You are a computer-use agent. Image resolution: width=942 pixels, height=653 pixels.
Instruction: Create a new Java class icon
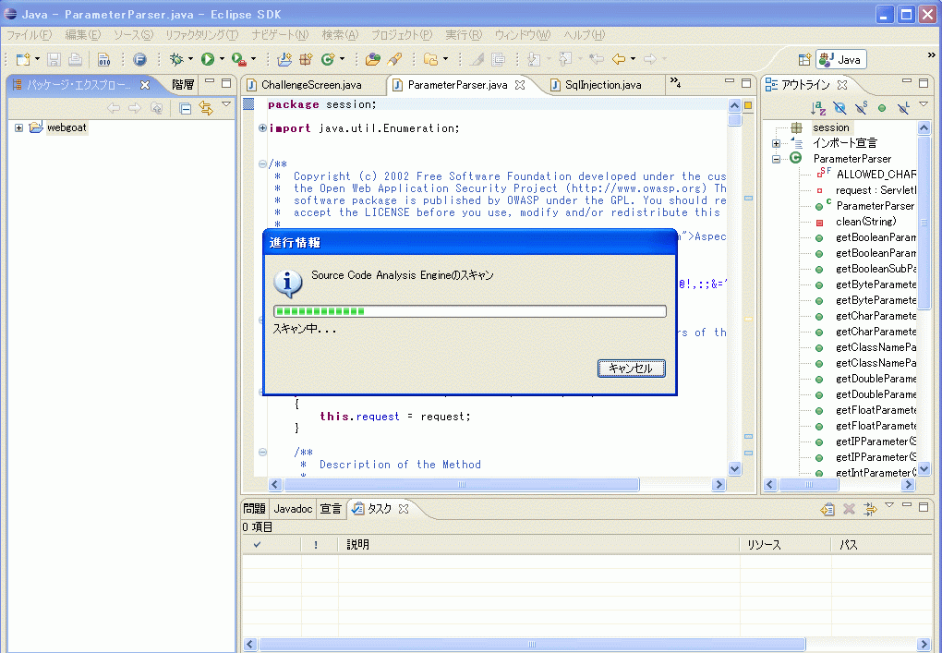click(x=328, y=59)
